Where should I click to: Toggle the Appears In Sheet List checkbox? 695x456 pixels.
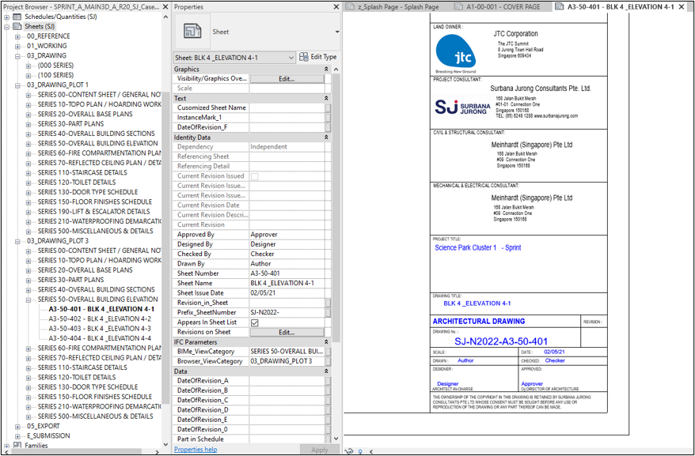254,322
